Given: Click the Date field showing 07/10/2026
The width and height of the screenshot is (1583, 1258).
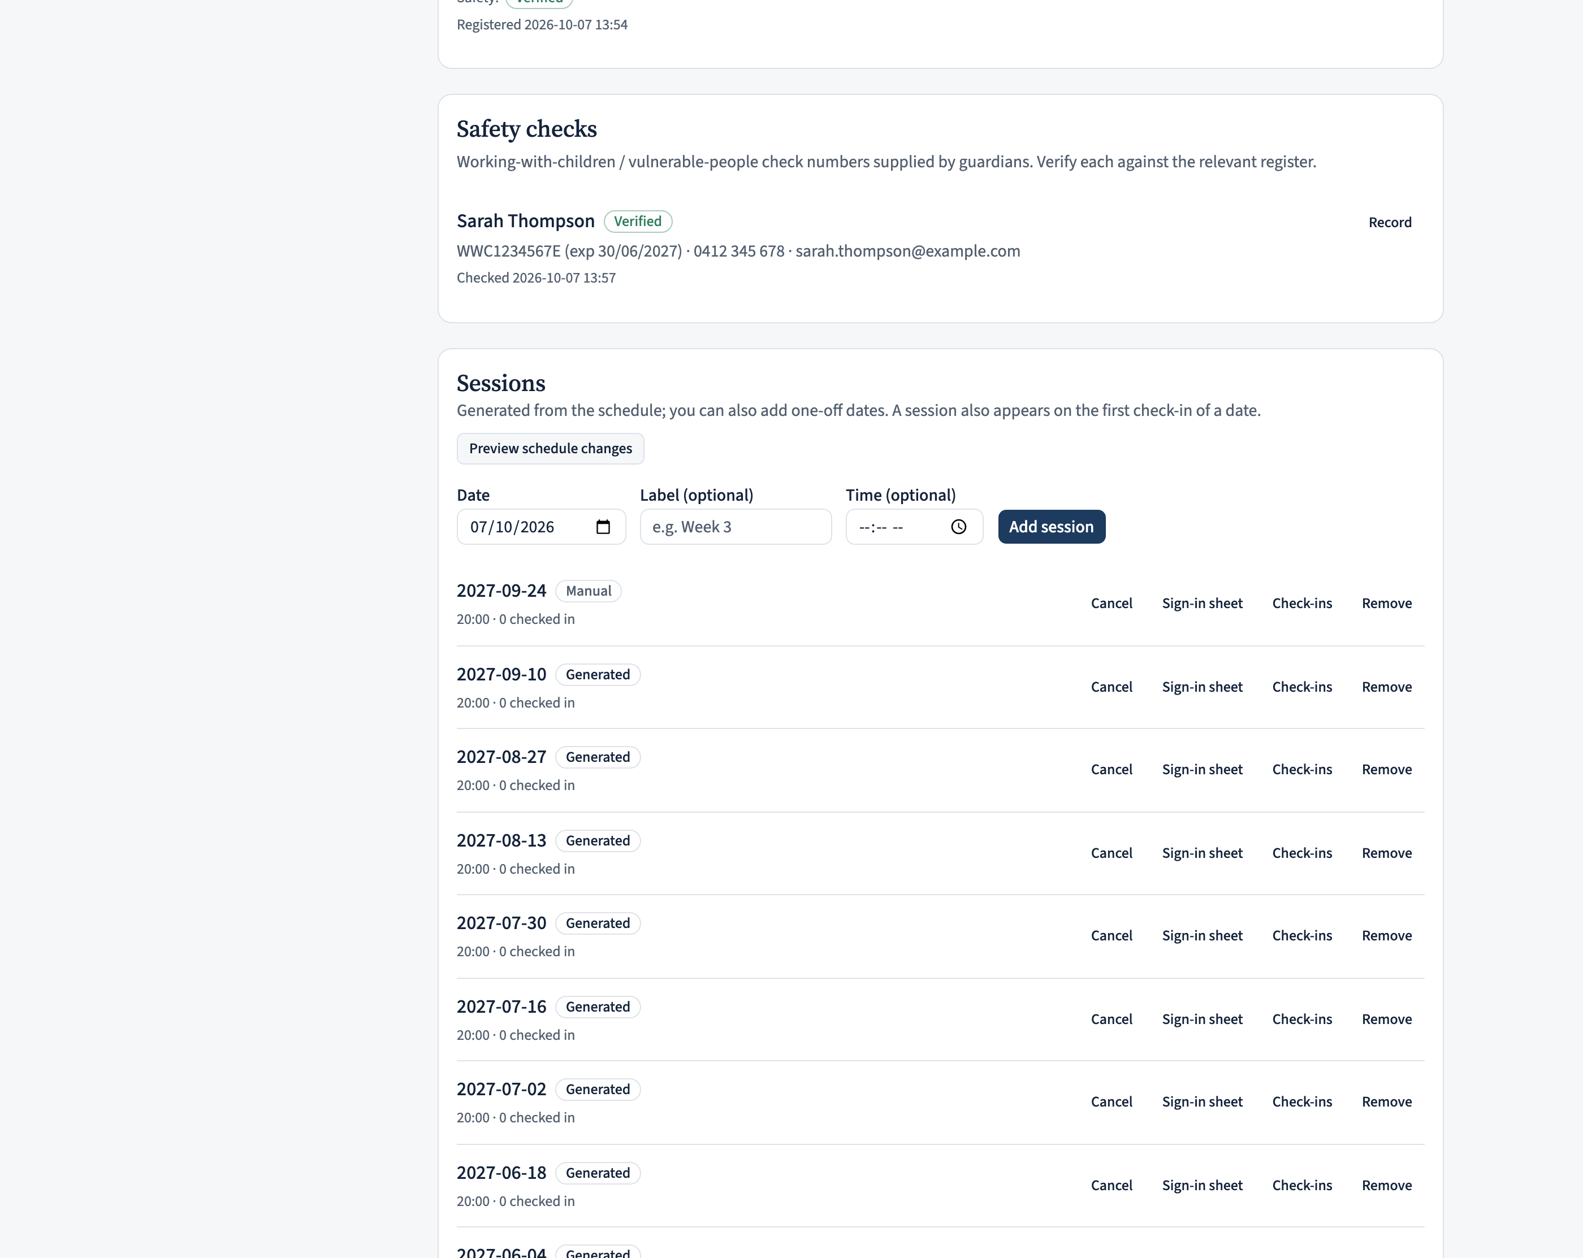Looking at the screenshot, I should pos(541,527).
